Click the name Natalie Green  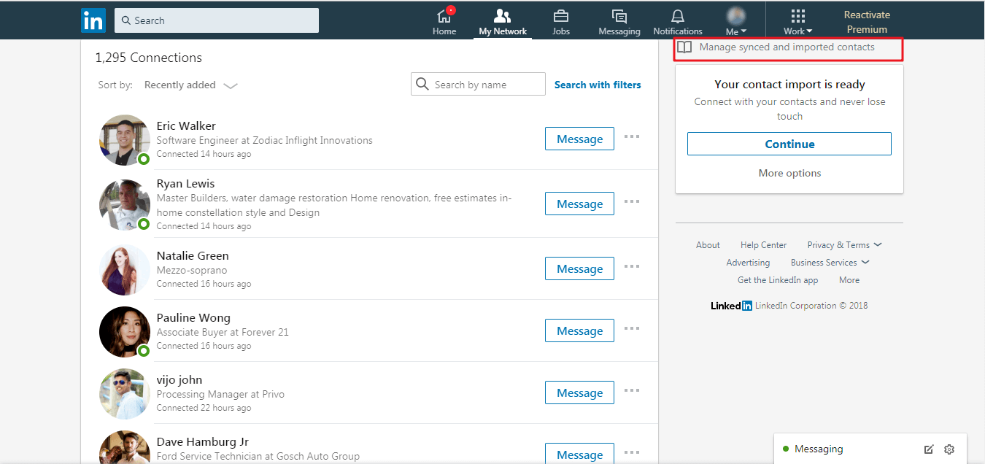click(193, 255)
